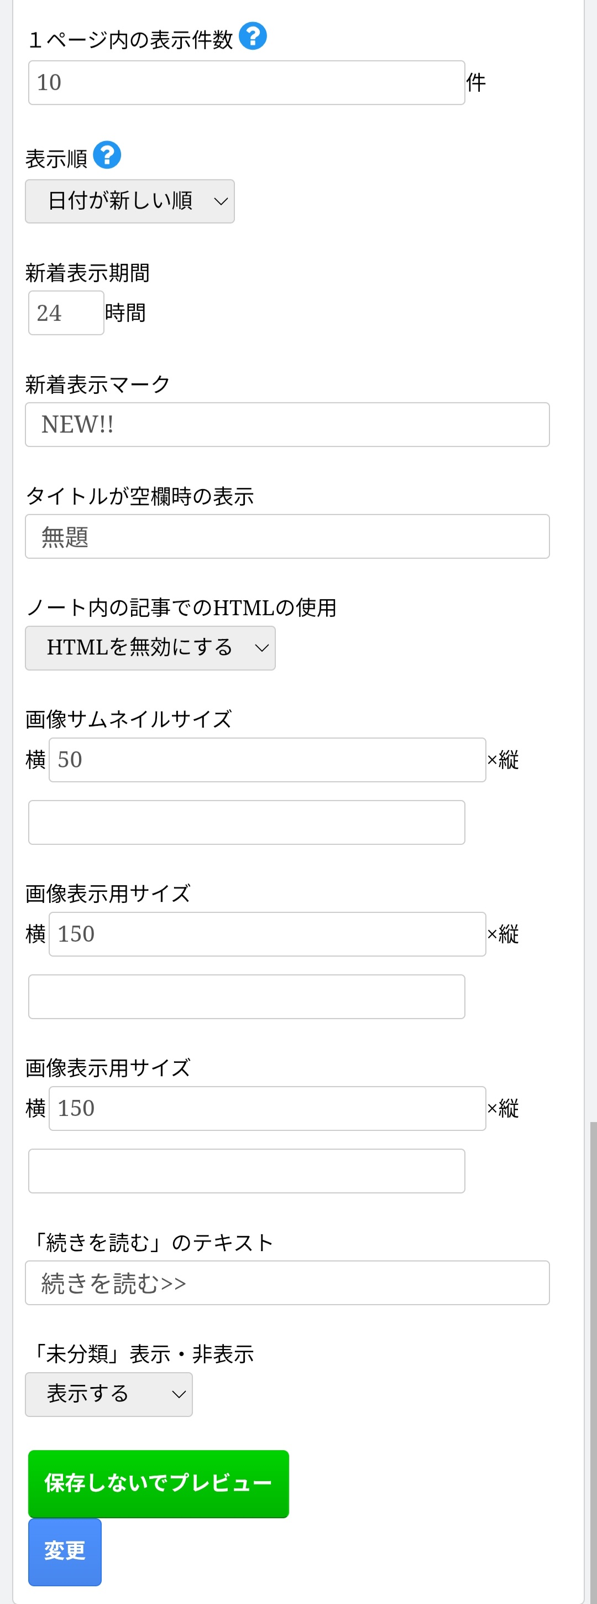
Task: Click the 保存しないでプレビュー button
Action: [x=159, y=1483]
